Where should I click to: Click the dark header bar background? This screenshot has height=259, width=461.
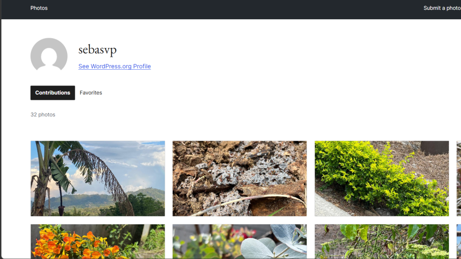235,9
